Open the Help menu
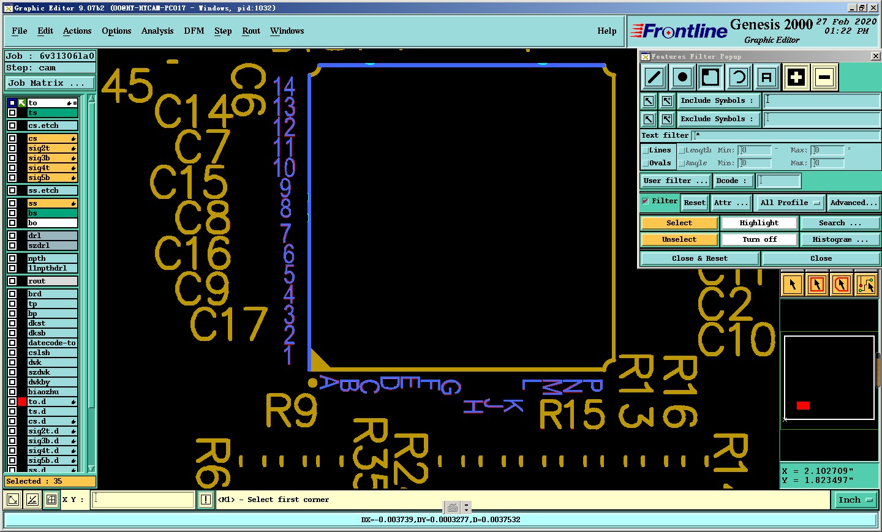The image size is (882, 532). point(607,31)
